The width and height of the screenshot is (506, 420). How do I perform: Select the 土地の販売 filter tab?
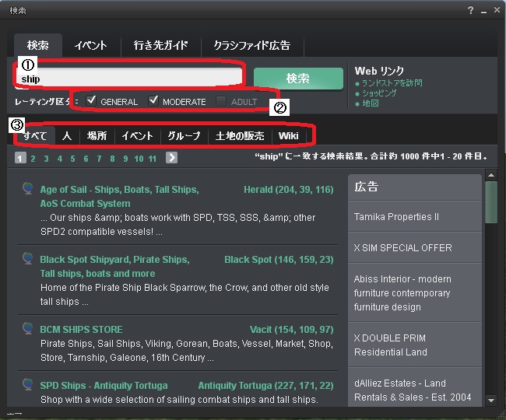pyautogui.click(x=240, y=136)
